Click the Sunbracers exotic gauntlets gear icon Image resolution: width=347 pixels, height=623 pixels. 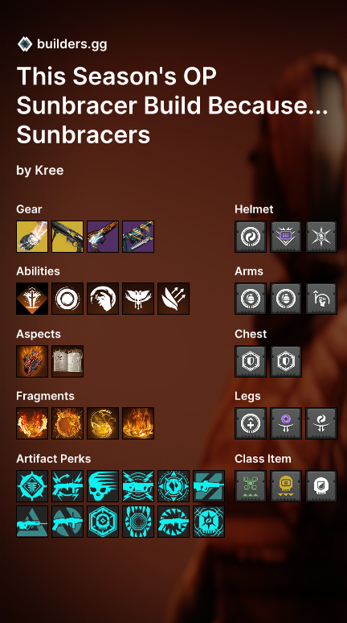point(32,237)
